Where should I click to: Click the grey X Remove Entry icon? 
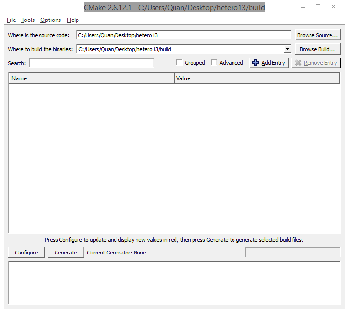tap(298, 63)
